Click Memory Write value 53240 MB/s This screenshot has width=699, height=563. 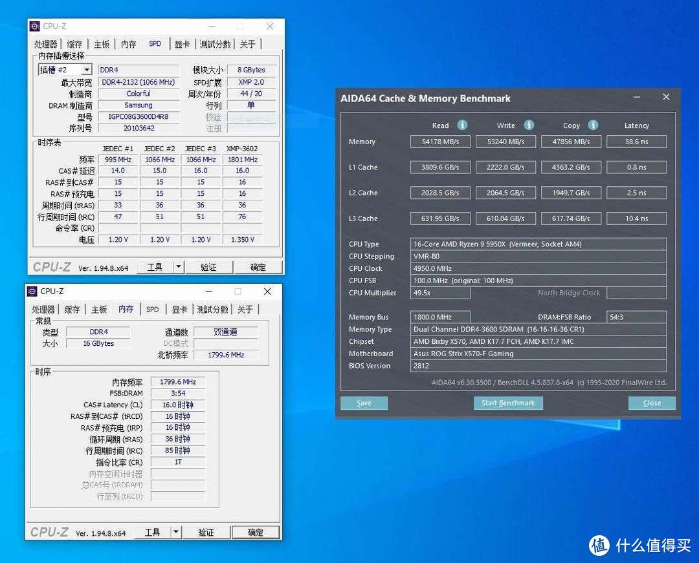point(505,142)
